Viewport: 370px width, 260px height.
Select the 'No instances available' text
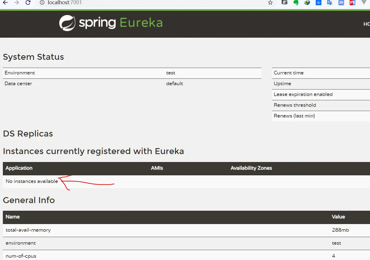pyautogui.click(x=32, y=181)
